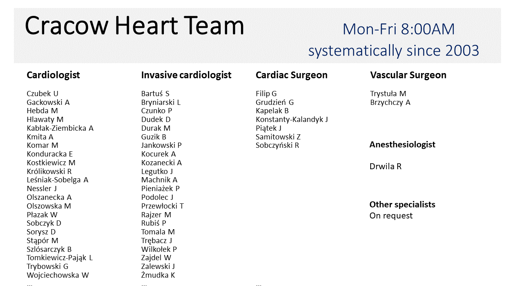Viewport: 509px width, 286px height.
Task: Click the Vascular Surgeon heading
Action: click(x=408, y=75)
